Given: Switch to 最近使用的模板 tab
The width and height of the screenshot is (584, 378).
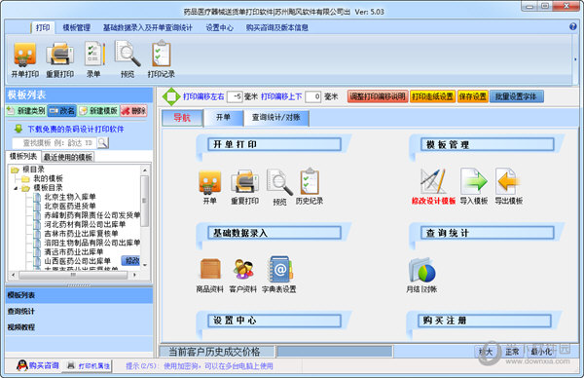Looking at the screenshot, I should [x=68, y=157].
